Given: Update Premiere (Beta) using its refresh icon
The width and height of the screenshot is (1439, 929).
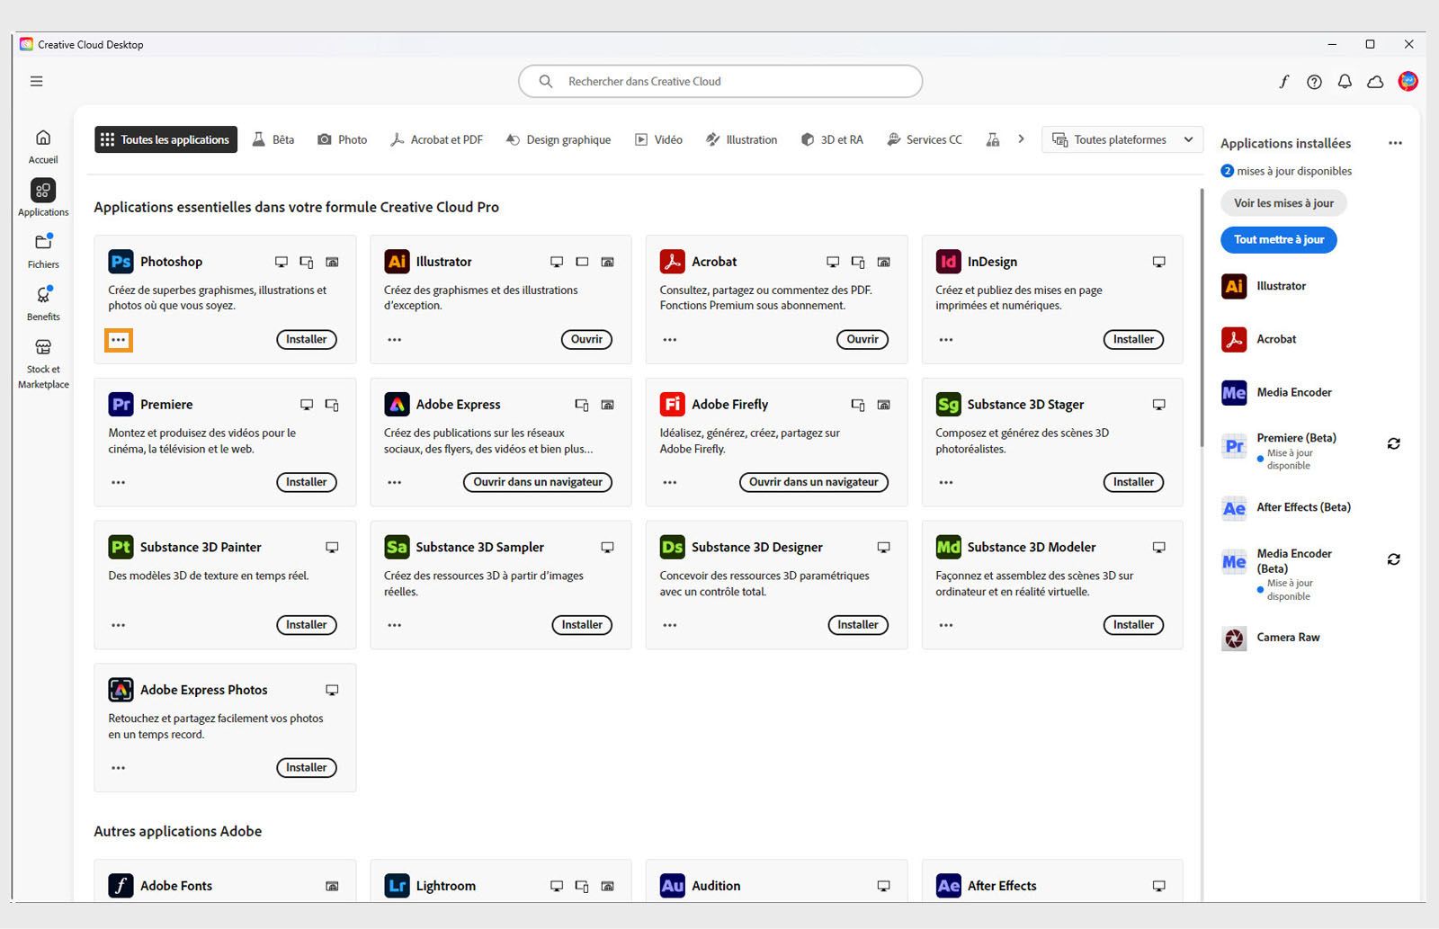Looking at the screenshot, I should click(x=1393, y=443).
